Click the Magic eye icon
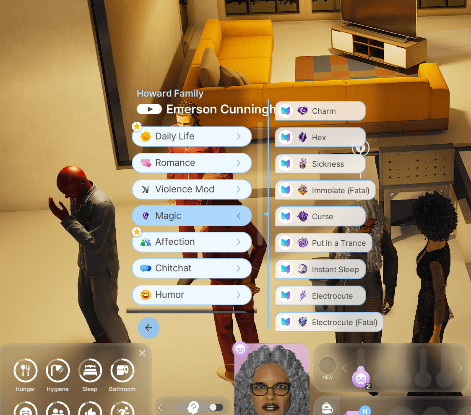This screenshot has width=471, height=415. pyautogui.click(x=146, y=216)
